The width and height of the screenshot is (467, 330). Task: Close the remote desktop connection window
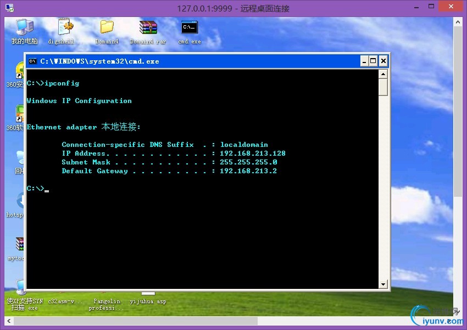click(451, 7)
